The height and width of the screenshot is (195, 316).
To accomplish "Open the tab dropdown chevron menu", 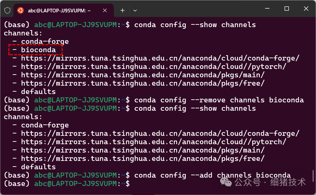I will click(x=135, y=10).
